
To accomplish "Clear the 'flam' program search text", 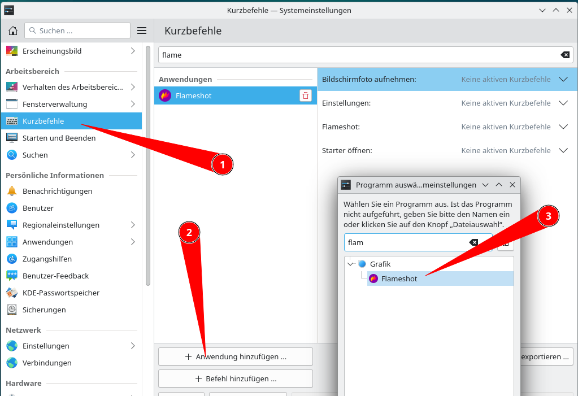I will pyautogui.click(x=473, y=242).
